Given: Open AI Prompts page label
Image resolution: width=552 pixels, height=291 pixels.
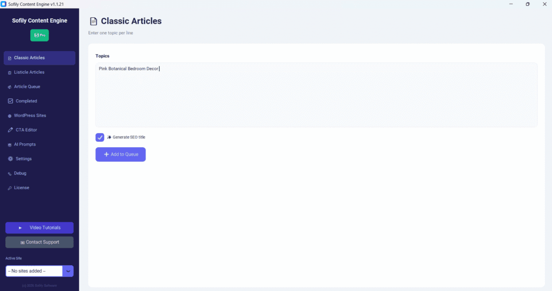Looking at the screenshot, I should [x=25, y=144].
